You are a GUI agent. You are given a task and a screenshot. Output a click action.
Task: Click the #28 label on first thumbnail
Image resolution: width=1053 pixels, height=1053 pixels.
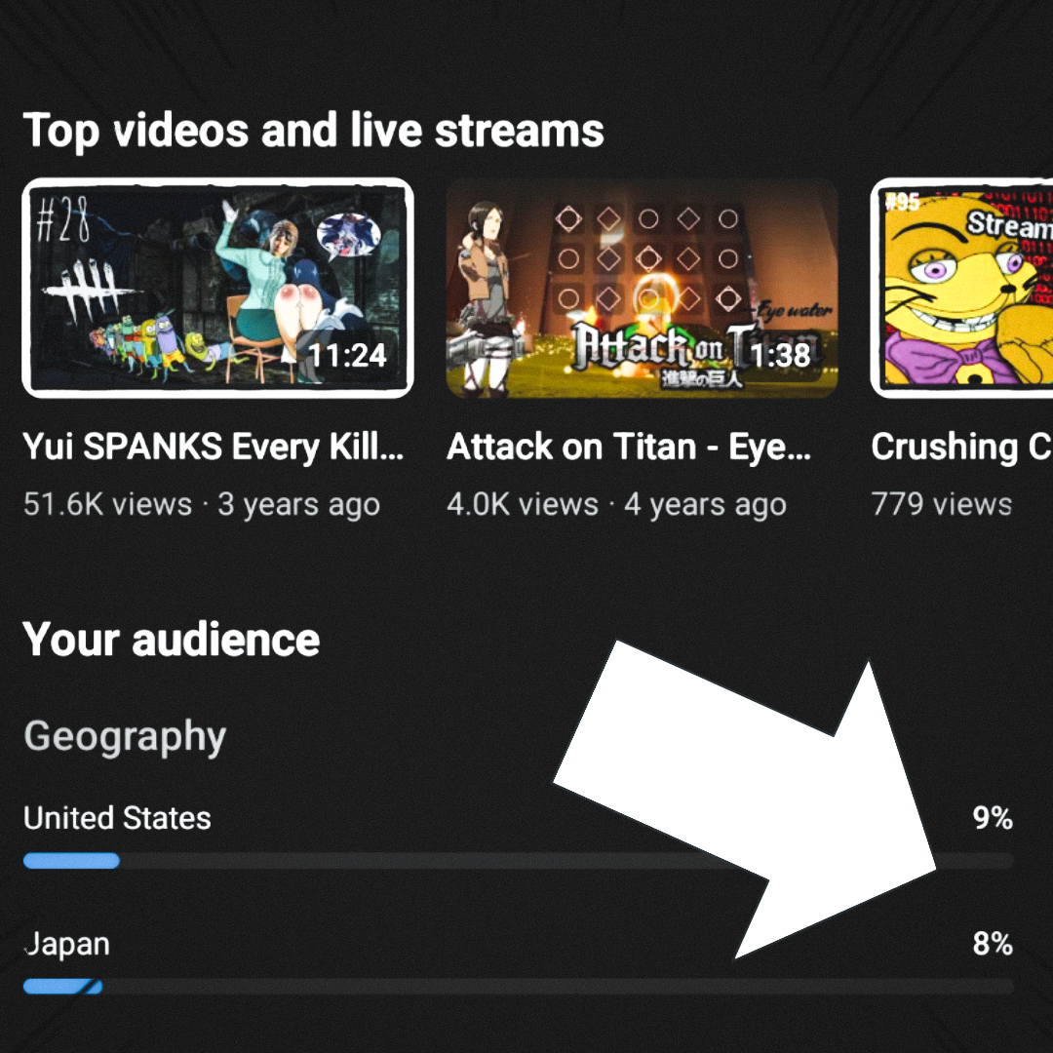tap(62, 219)
